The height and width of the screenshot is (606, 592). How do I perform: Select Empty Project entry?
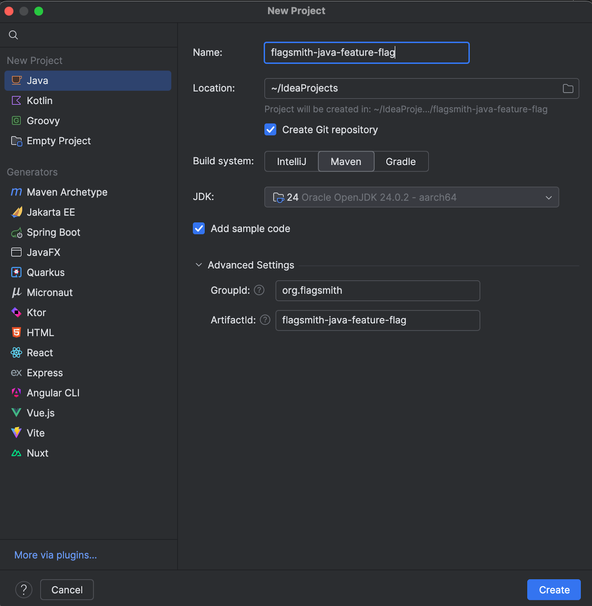point(88,141)
